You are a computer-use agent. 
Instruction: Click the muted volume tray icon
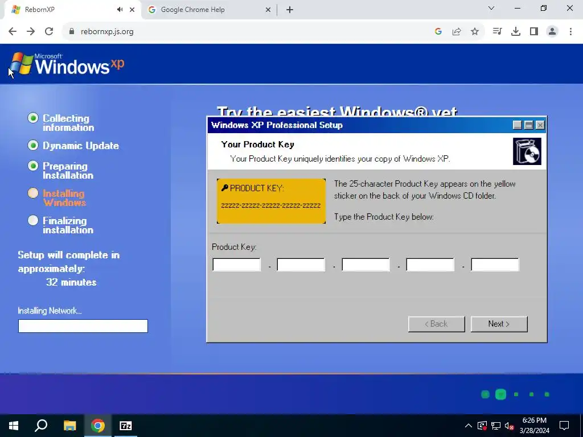click(510, 426)
